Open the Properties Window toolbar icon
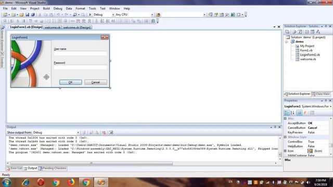The width and height of the screenshot is (333, 187). 216,15
